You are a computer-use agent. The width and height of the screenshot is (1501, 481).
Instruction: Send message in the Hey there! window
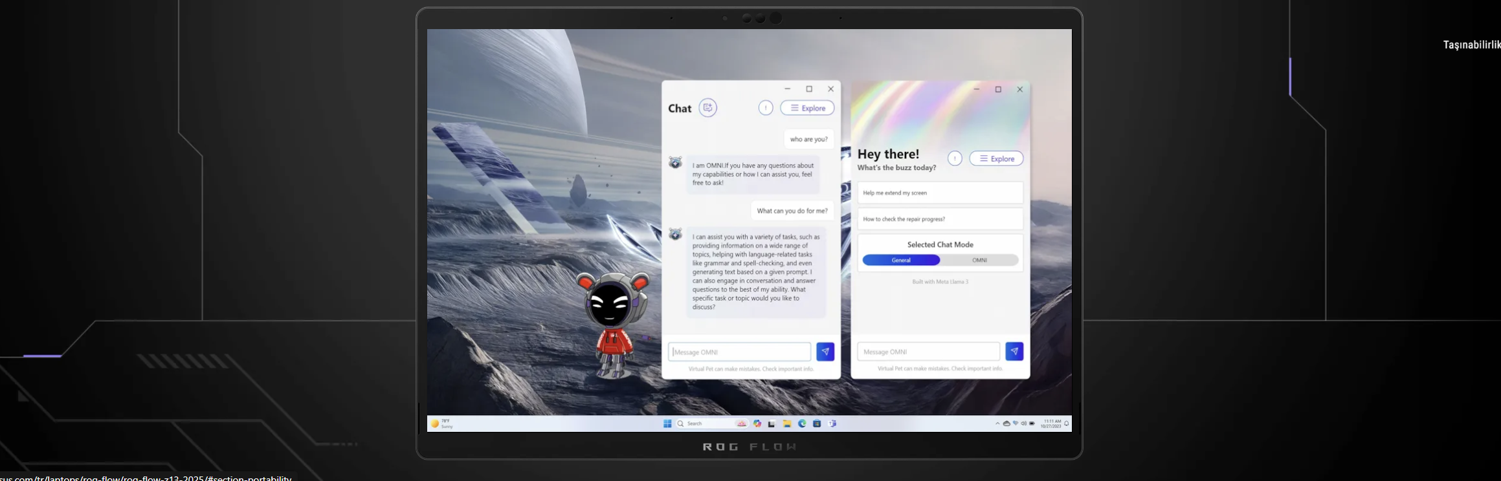(x=1014, y=352)
